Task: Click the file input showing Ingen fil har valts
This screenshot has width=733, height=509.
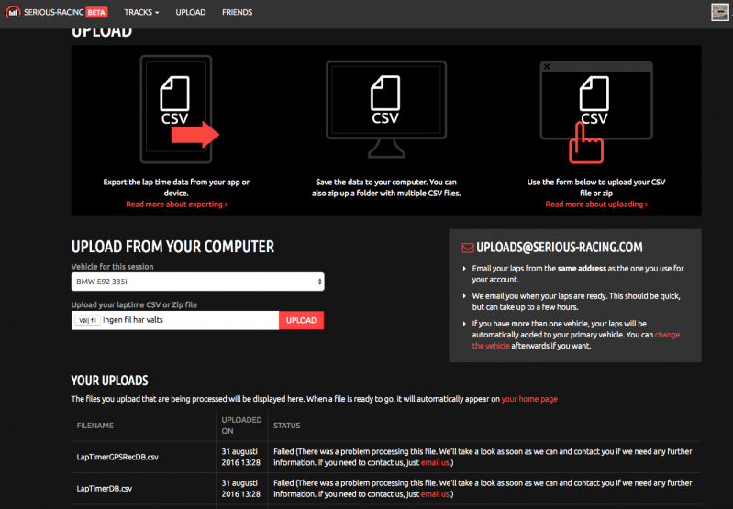Action: pos(175,320)
